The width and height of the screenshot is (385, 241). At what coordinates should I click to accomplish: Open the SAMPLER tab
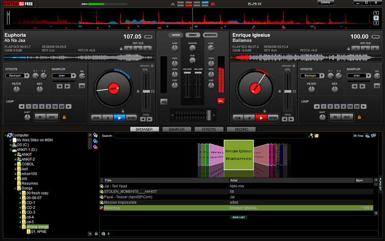click(177, 130)
